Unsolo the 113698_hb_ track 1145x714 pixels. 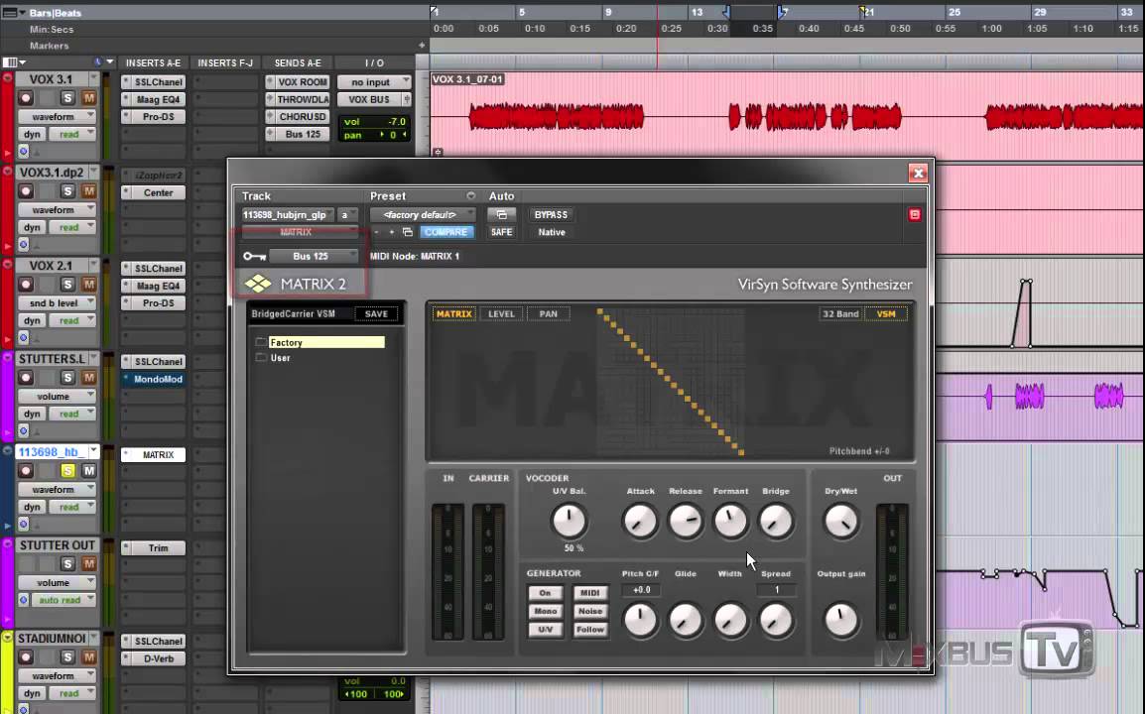click(67, 471)
